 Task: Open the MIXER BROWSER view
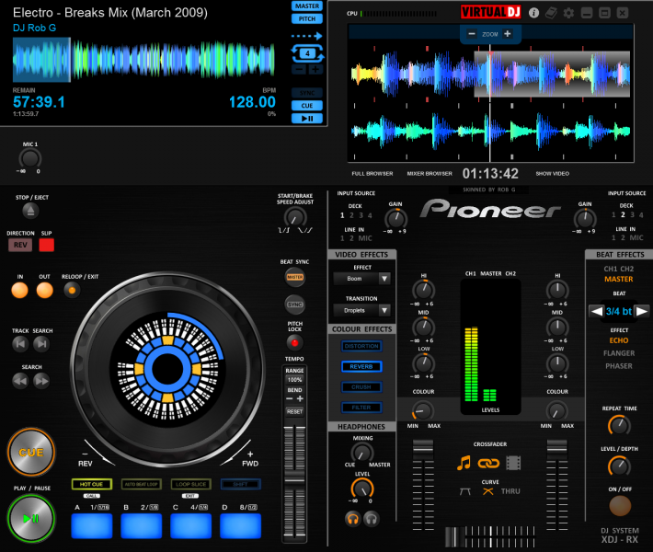pyautogui.click(x=430, y=174)
